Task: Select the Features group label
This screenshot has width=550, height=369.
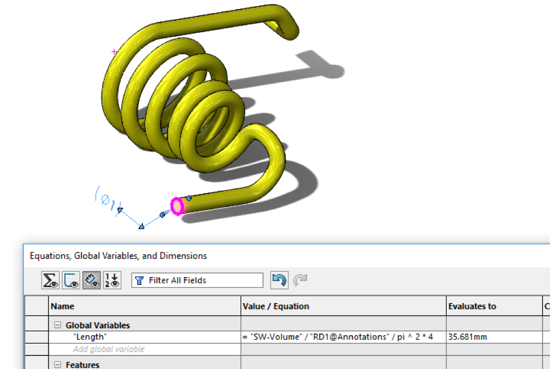Action: [x=82, y=365]
